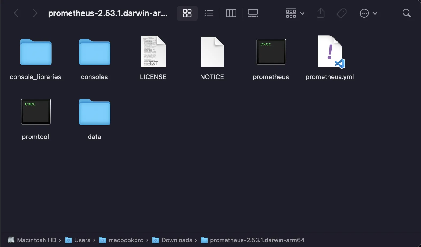Open the ellipsis action menu
The width and height of the screenshot is (421, 247).
368,13
